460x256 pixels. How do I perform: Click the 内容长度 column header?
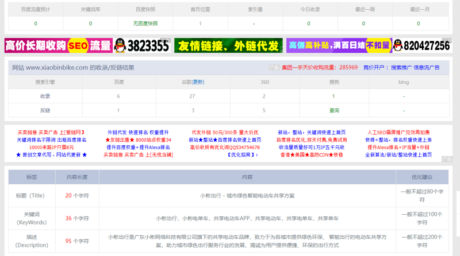pyautogui.click(x=77, y=177)
